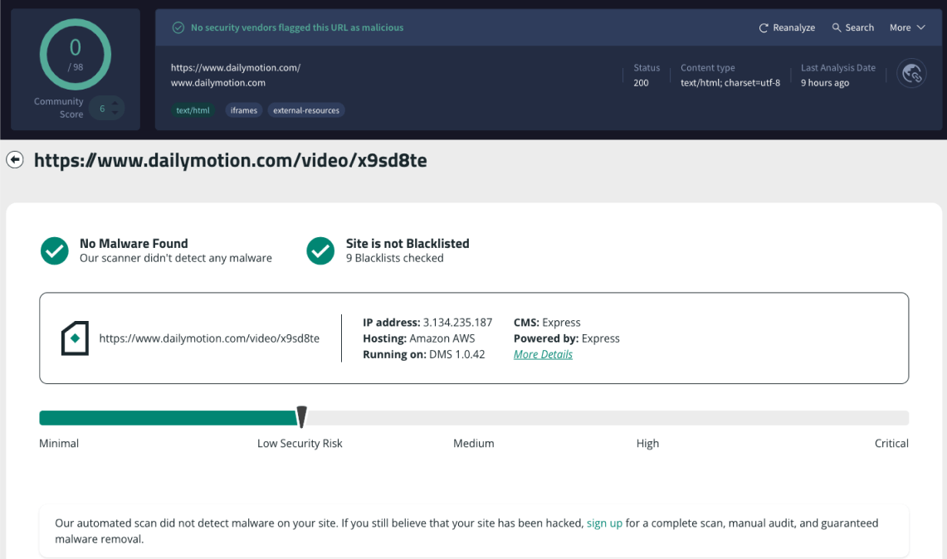Click the Community Score circle gauge

75,54
